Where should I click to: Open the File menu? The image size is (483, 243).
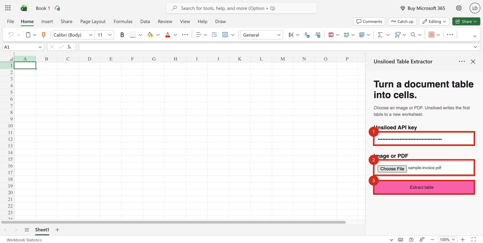click(11, 21)
